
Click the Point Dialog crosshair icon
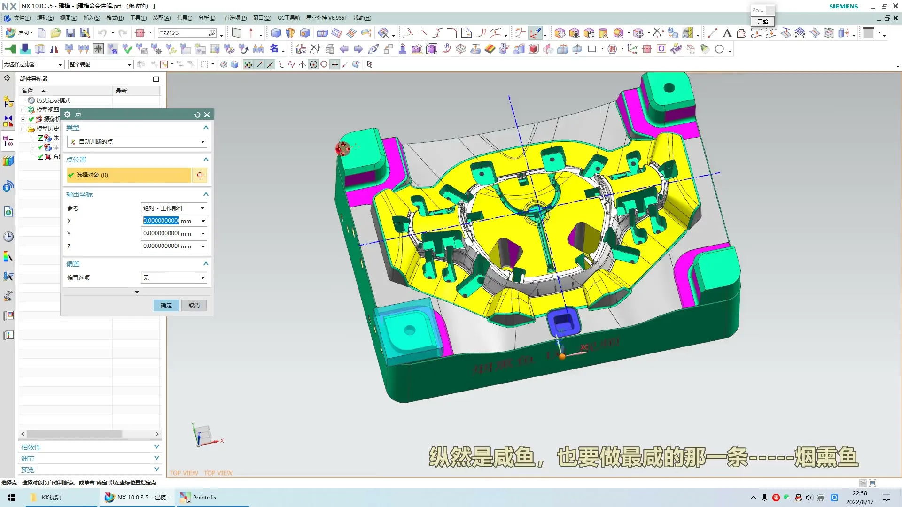pos(200,175)
